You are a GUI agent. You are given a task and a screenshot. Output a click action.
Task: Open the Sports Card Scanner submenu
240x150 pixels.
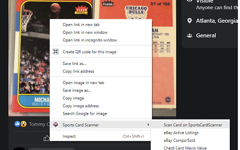[x=101, y=125]
